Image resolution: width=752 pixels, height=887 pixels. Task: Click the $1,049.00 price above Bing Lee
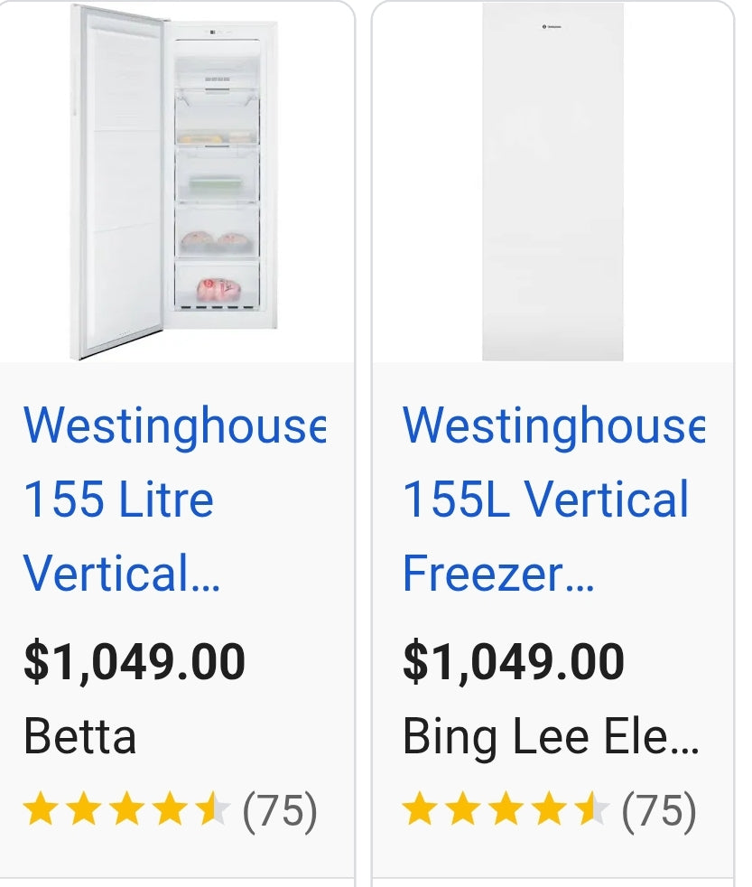(x=513, y=661)
